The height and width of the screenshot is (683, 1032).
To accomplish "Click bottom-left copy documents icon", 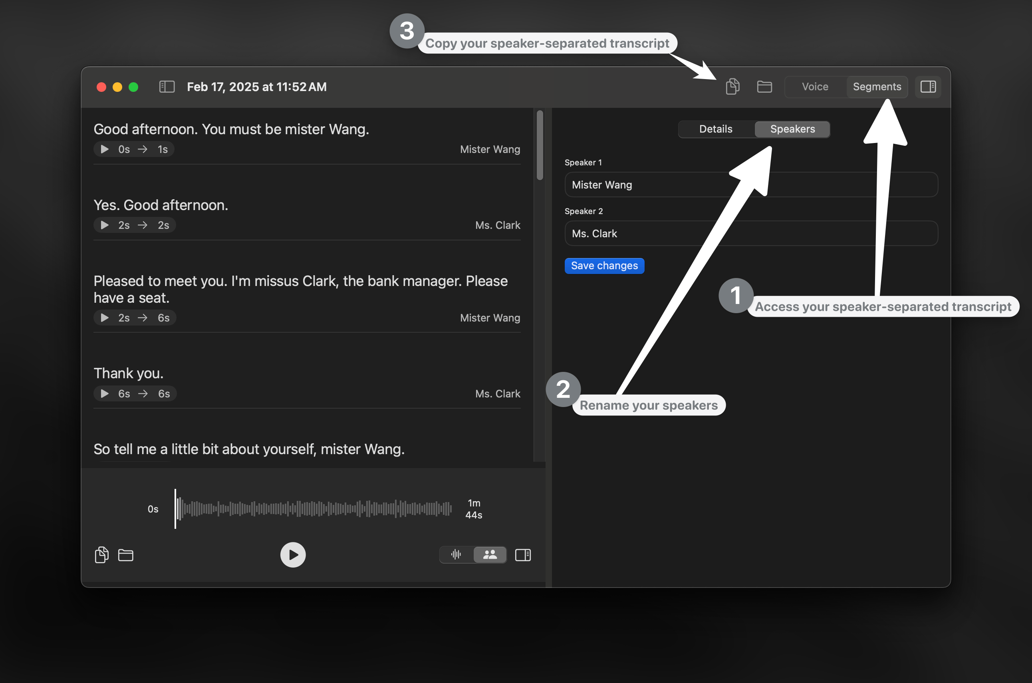I will (x=101, y=554).
